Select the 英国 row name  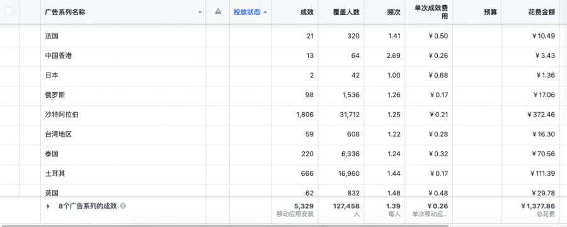coord(52,193)
